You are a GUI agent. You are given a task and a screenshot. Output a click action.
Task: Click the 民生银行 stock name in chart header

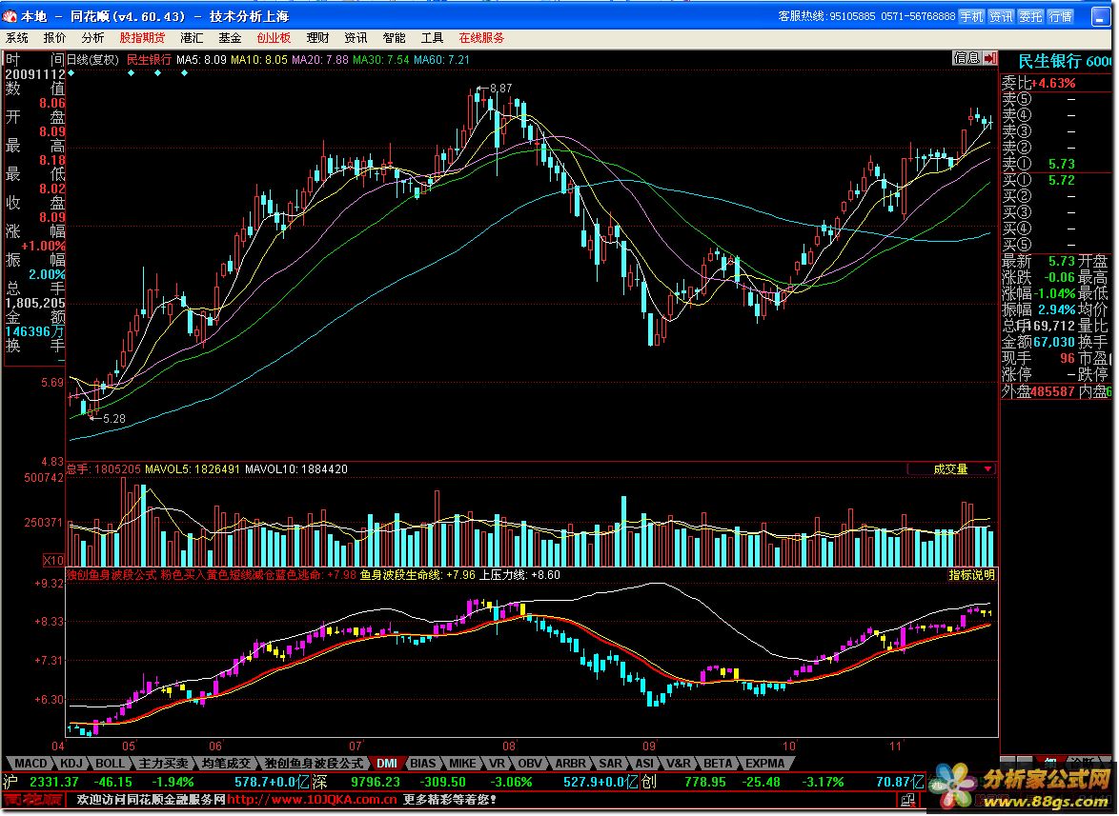[149, 60]
